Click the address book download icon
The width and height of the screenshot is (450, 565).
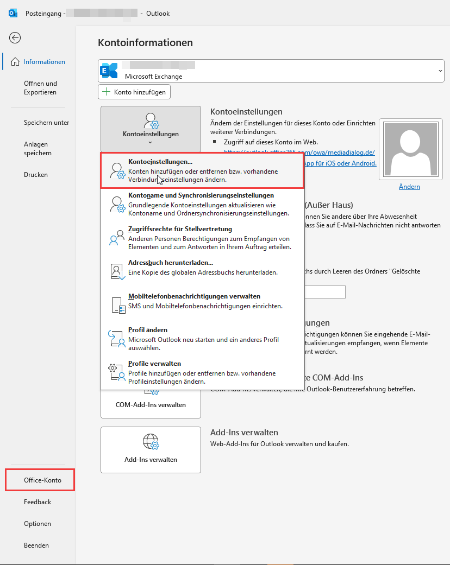click(117, 272)
